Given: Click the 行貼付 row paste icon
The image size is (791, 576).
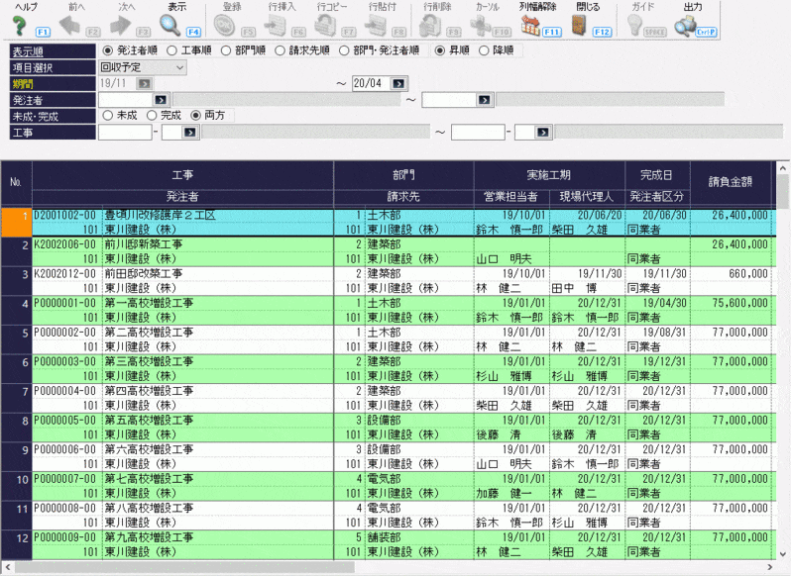Looking at the screenshot, I should click(x=377, y=25).
